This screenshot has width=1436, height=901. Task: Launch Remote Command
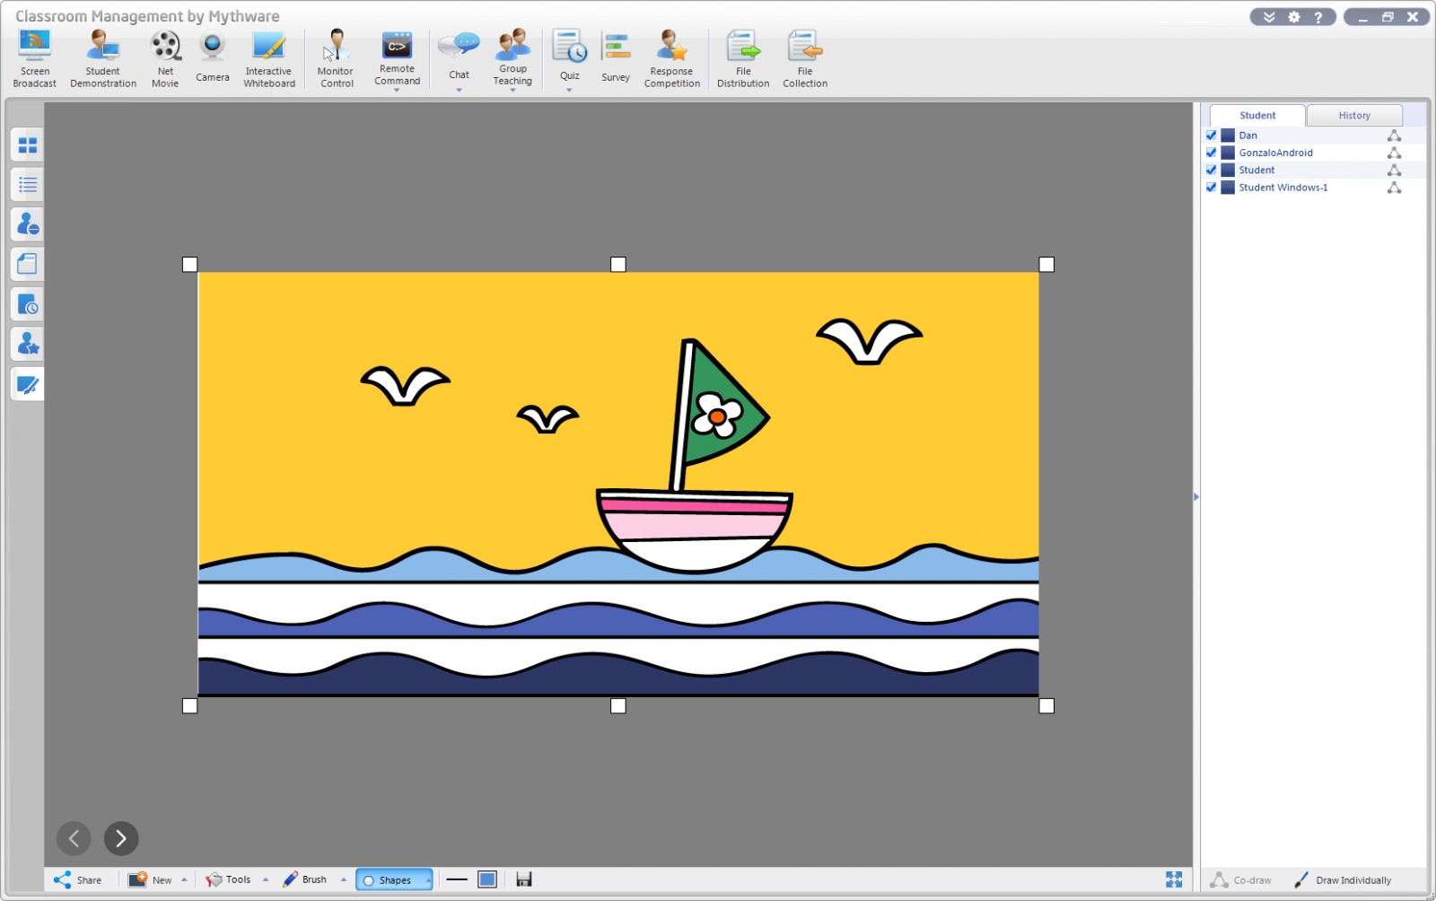[x=398, y=54]
